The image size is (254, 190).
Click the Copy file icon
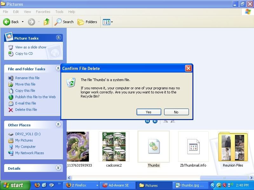[11, 91]
